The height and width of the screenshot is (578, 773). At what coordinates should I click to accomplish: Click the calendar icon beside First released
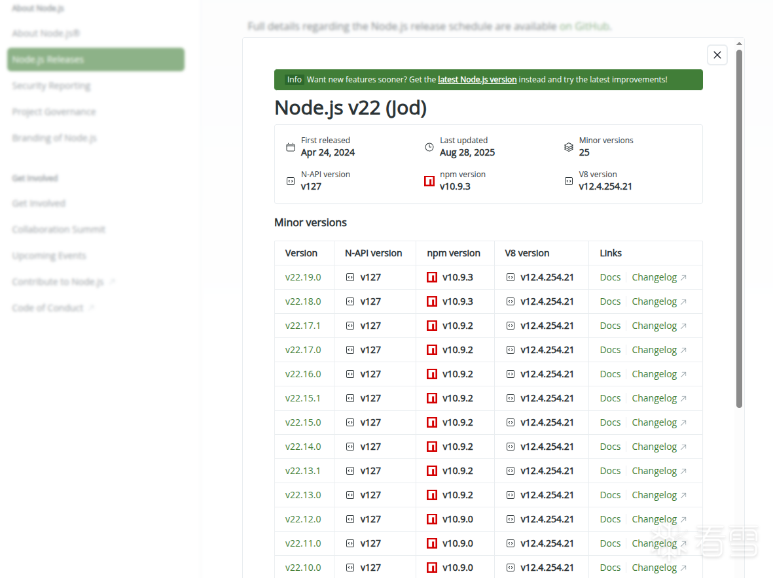coord(291,147)
